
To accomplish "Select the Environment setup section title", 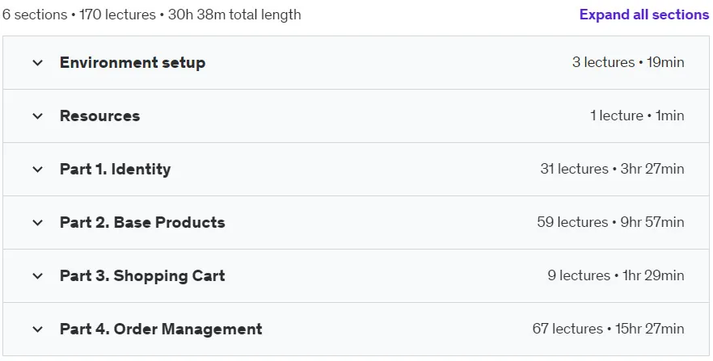I will (x=133, y=63).
